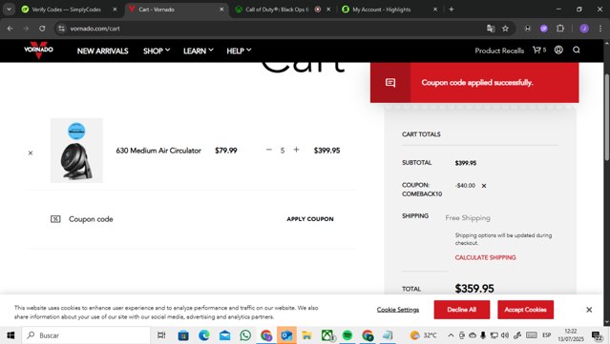Screen dimensions: 610x344
Task: Click the translate page icon
Action: point(491,29)
